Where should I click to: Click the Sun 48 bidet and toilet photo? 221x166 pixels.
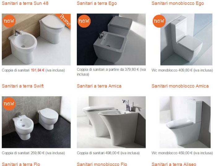click(x=36, y=39)
